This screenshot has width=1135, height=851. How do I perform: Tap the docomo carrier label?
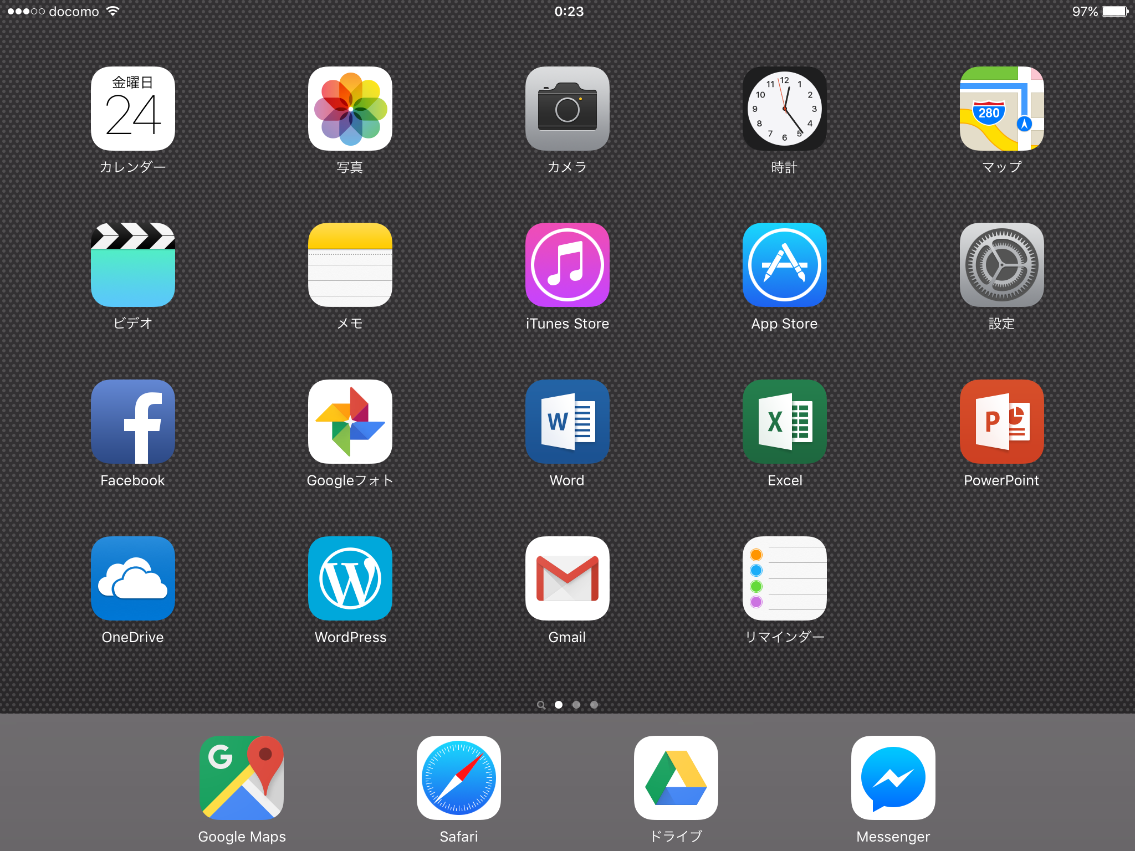[x=74, y=12]
